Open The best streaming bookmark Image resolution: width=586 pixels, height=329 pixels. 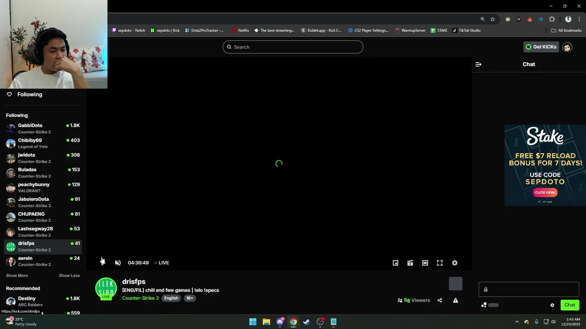(x=274, y=31)
